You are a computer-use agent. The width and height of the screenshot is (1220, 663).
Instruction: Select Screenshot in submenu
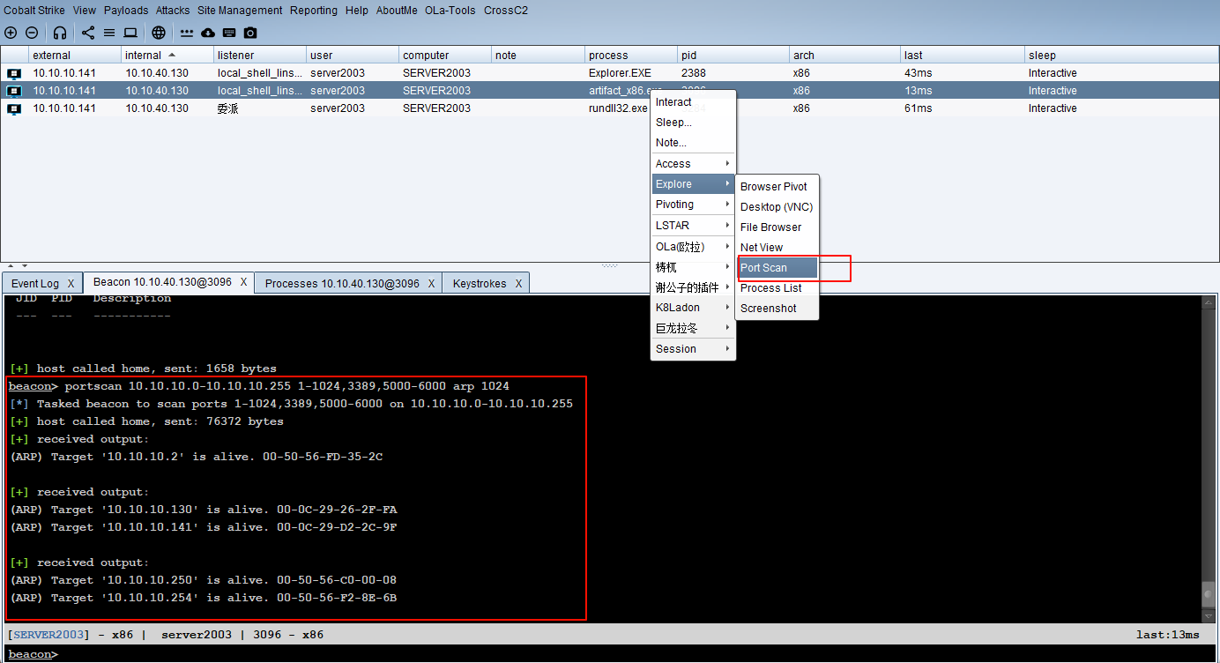point(777,309)
